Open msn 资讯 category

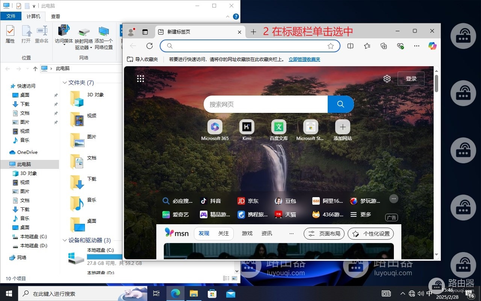267,234
